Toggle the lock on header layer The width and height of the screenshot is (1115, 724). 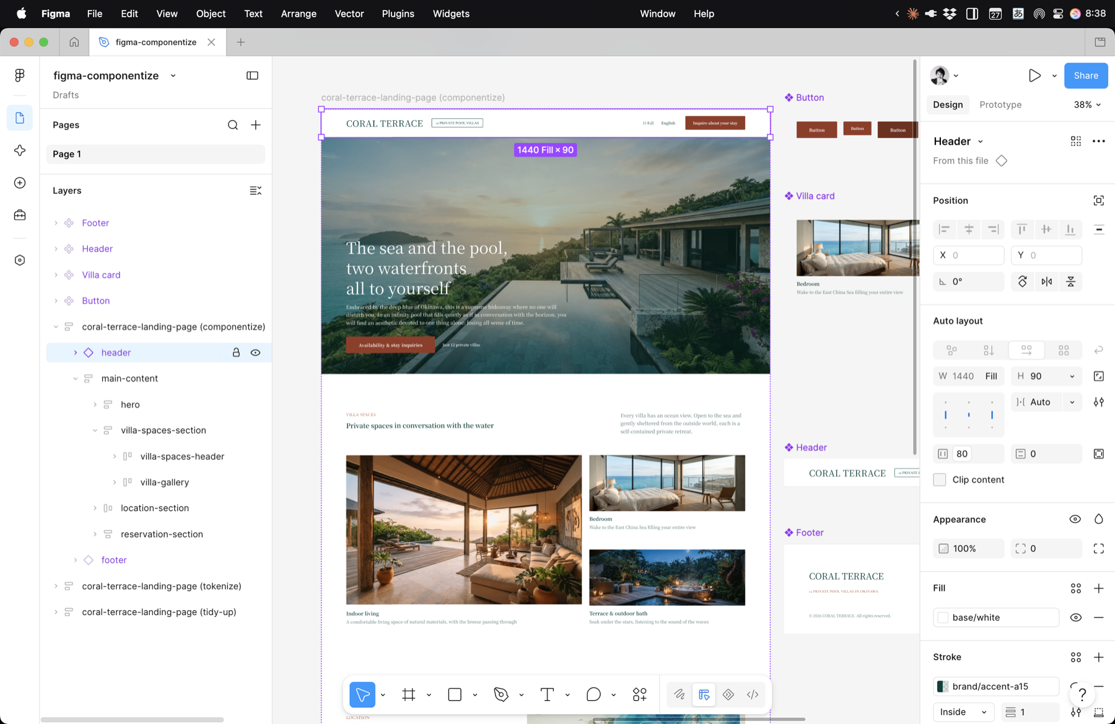click(x=236, y=352)
